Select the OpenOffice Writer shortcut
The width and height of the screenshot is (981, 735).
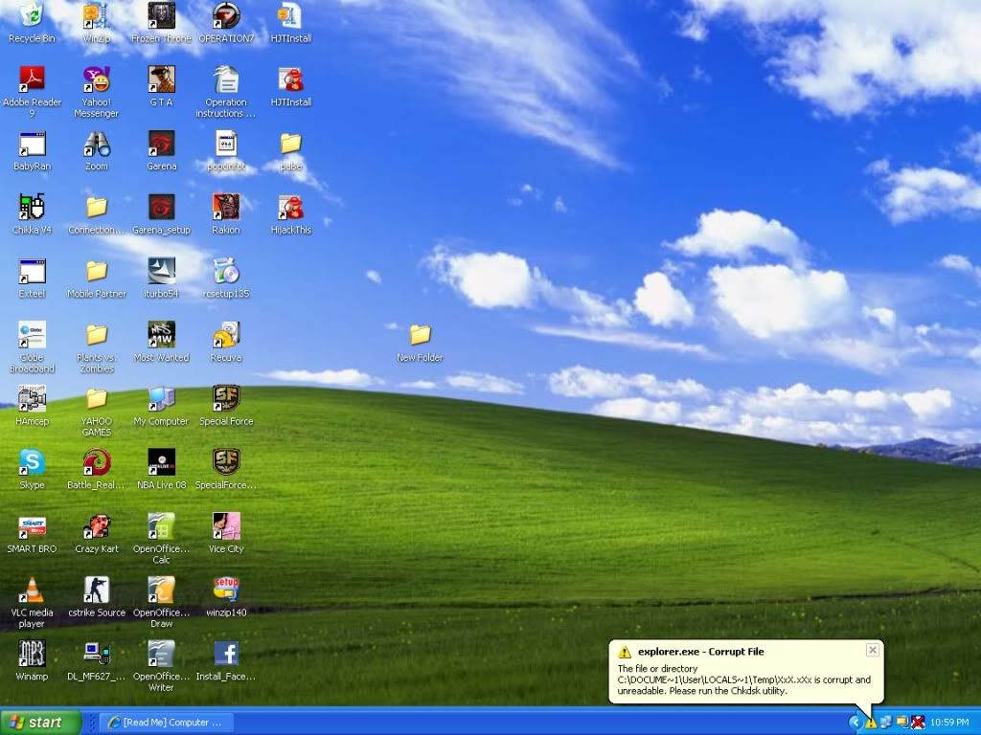161,666
